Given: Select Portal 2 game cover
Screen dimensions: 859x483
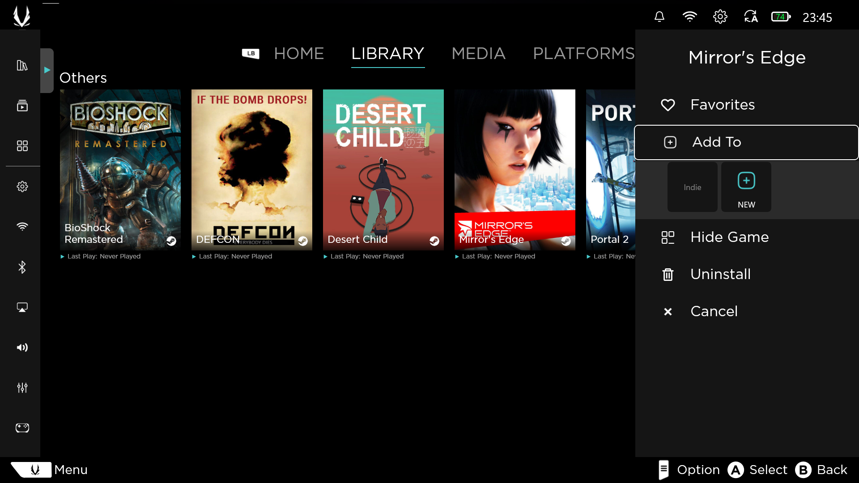Looking at the screenshot, I should pyautogui.click(x=611, y=169).
